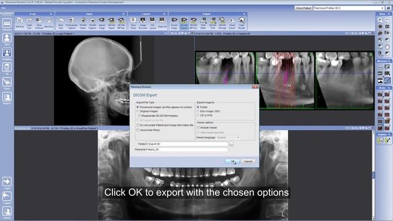Click the Intra Cam icon
393x221 pixels.
61,23
